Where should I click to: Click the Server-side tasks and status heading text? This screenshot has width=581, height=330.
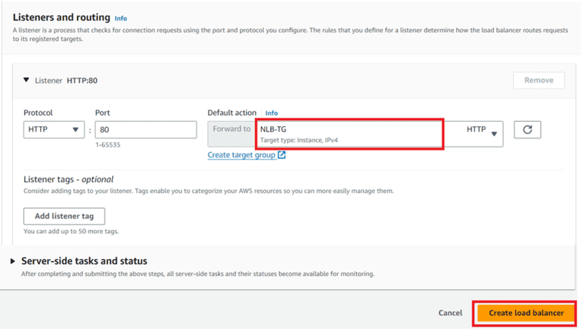pos(84,261)
